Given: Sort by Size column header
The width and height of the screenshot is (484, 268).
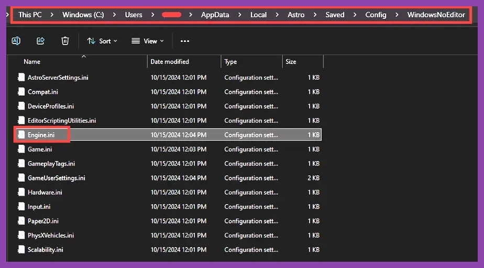Looking at the screenshot, I should [291, 61].
